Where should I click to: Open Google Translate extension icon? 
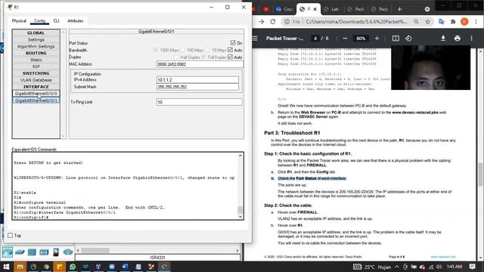(442, 22)
